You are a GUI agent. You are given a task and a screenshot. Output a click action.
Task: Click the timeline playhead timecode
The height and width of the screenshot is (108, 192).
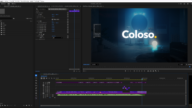44,76
